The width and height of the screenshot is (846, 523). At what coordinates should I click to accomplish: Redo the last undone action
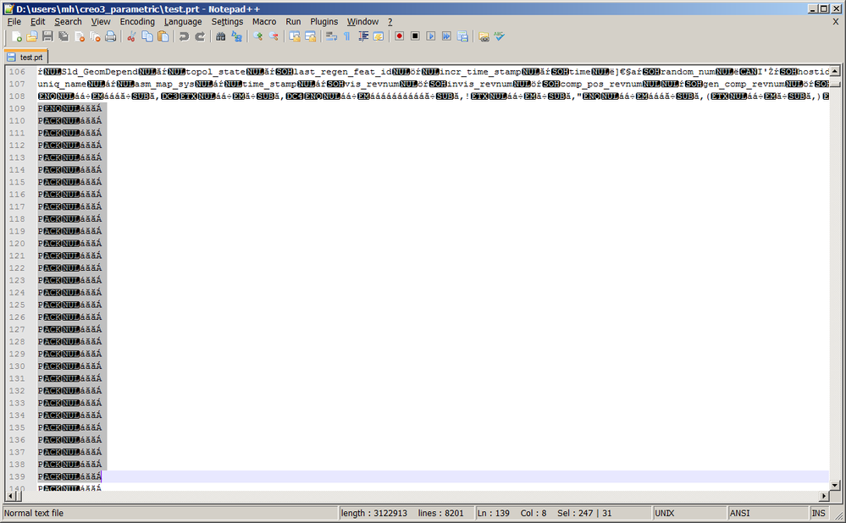click(200, 36)
